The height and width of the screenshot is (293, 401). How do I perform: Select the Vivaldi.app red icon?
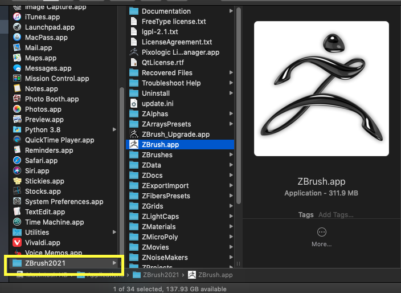pos(17,242)
